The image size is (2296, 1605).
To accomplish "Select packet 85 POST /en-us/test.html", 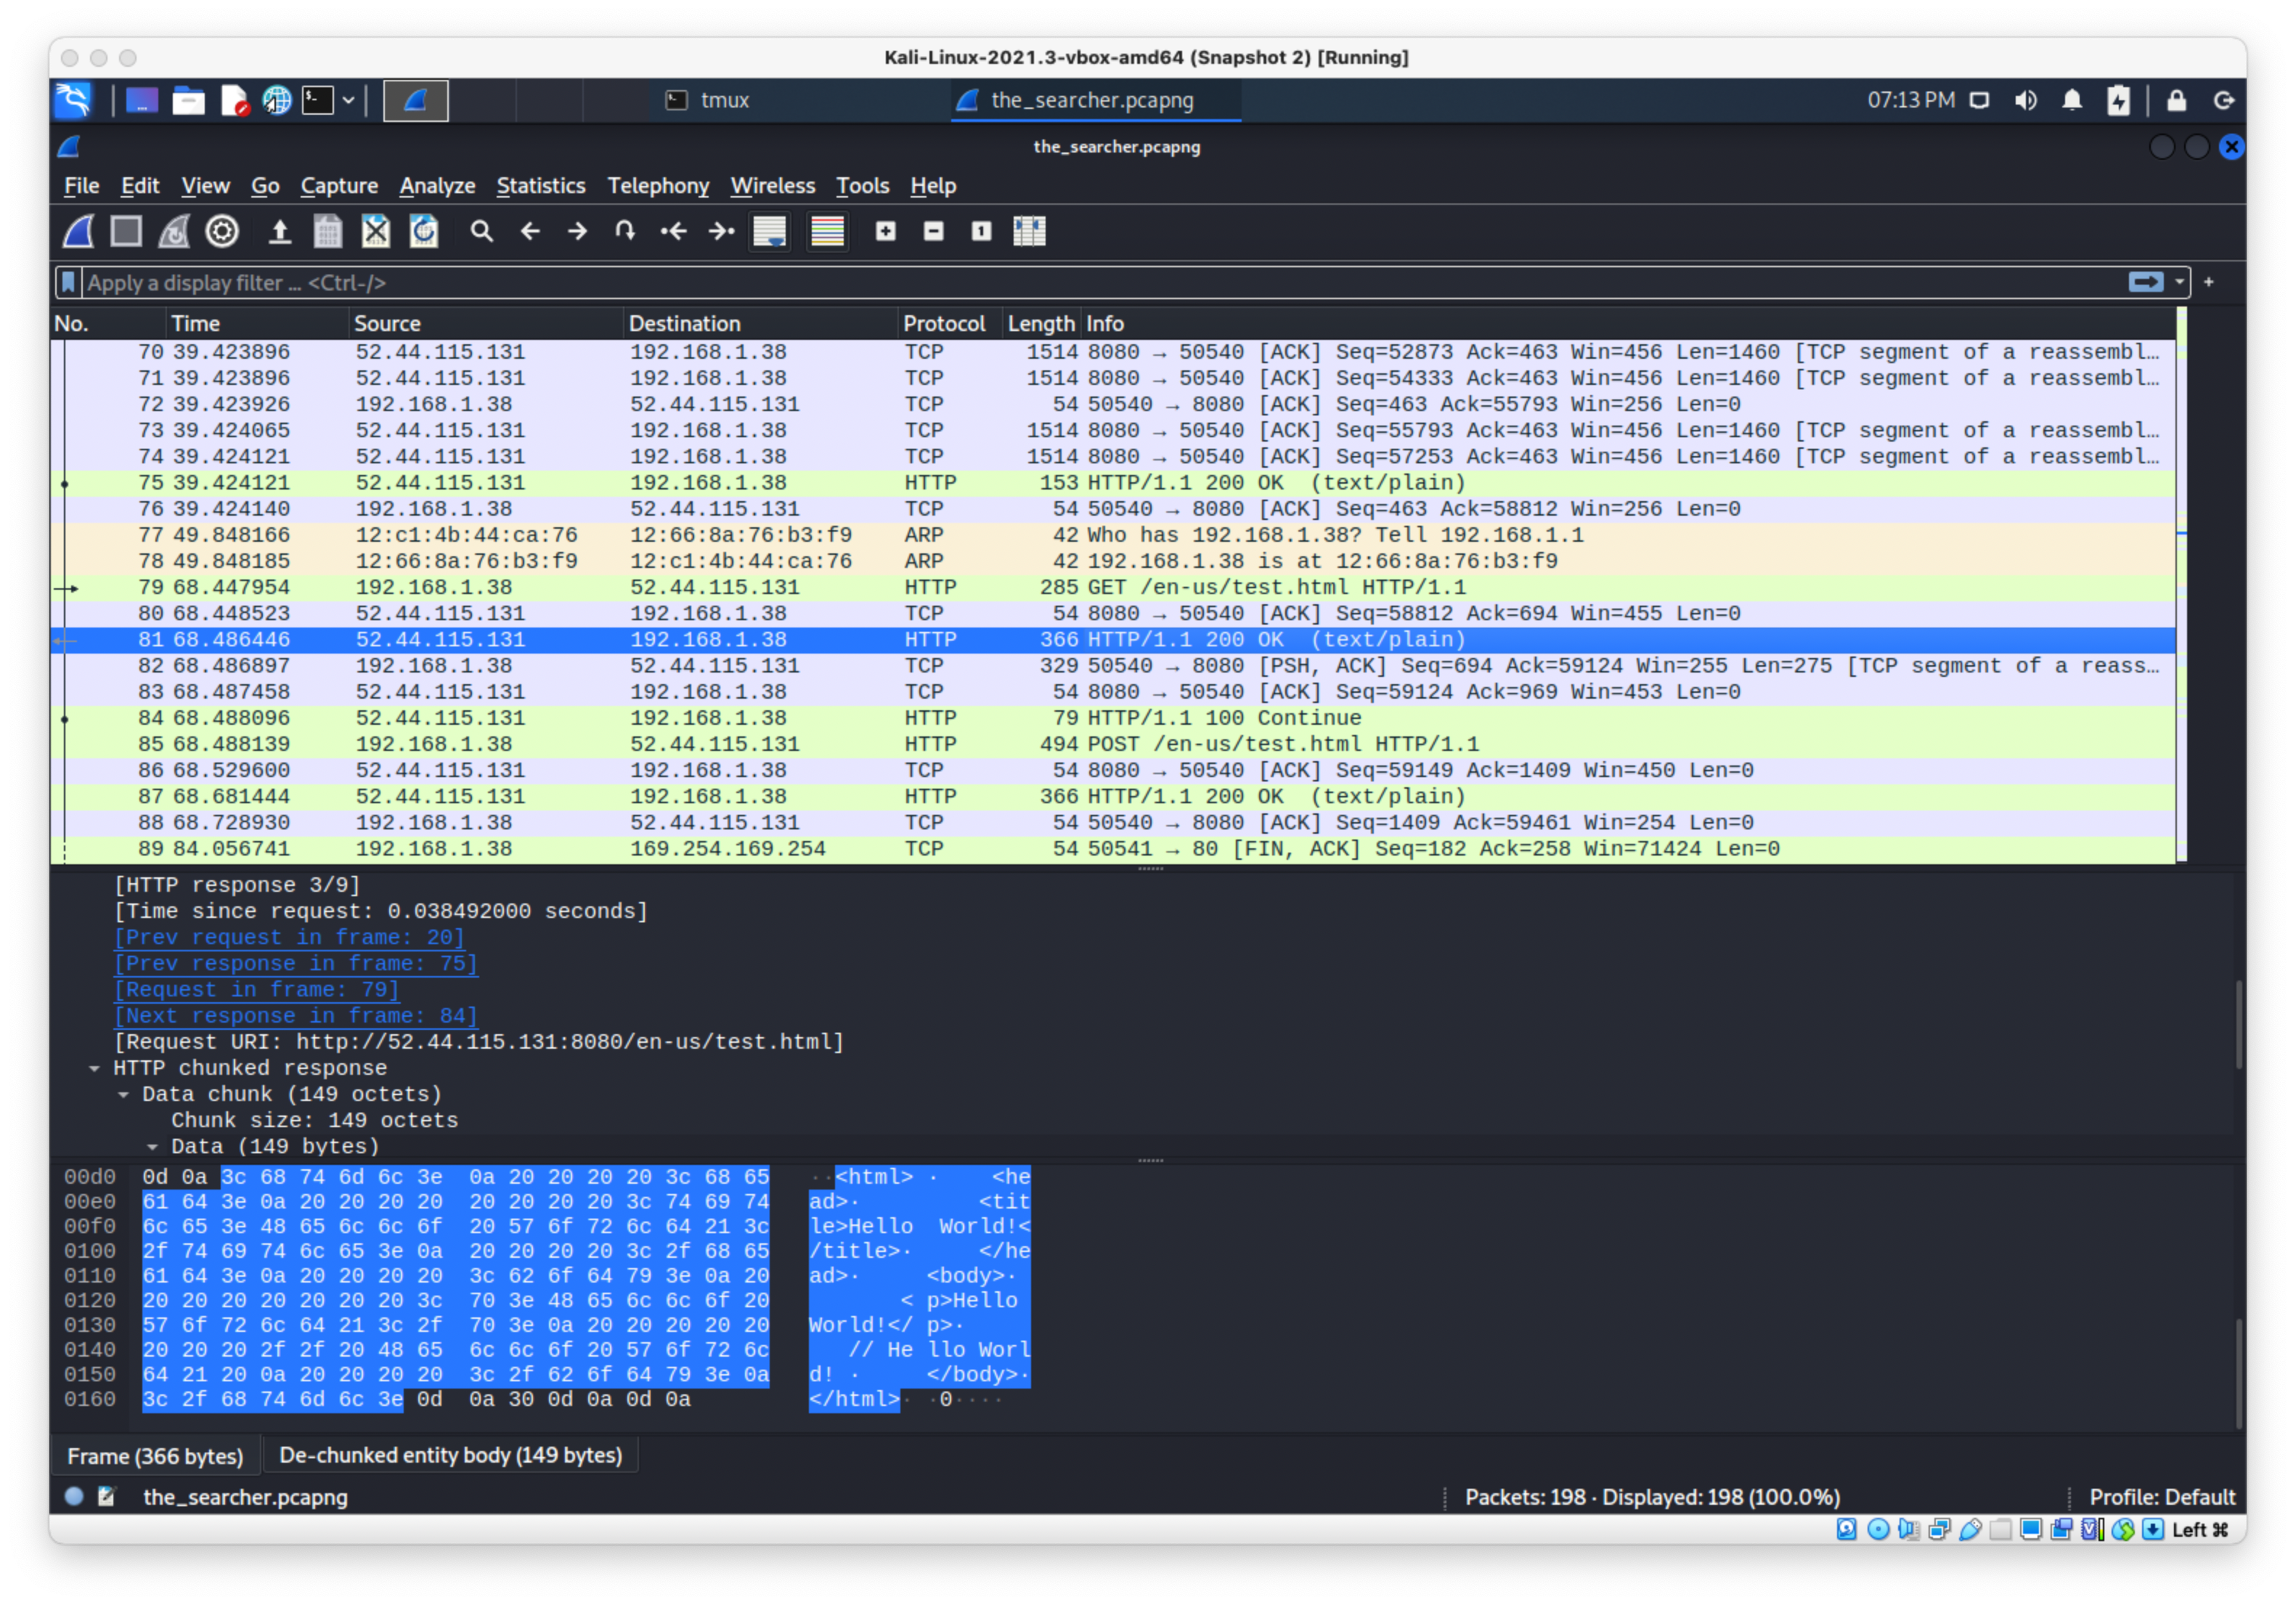I will [x=1113, y=744].
